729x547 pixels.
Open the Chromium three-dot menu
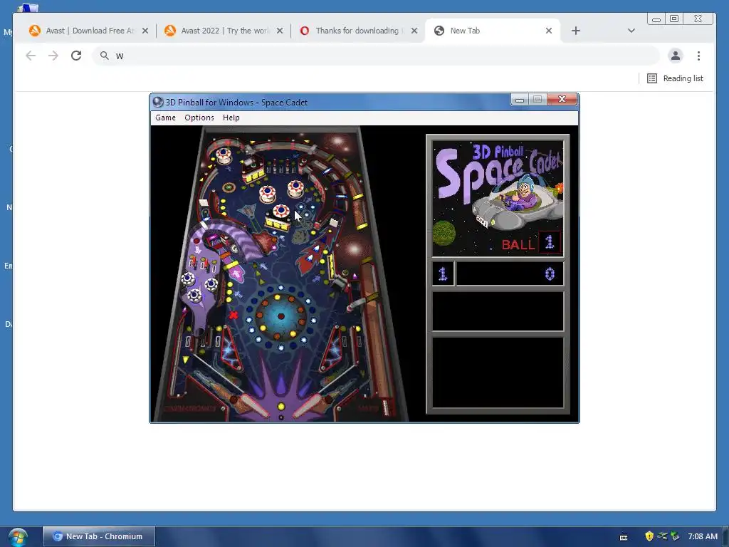point(698,56)
